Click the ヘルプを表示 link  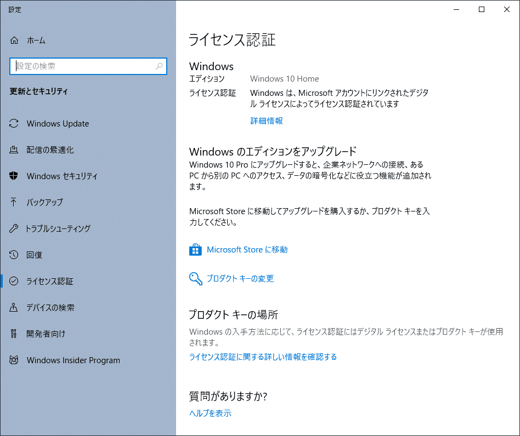(210, 414)
